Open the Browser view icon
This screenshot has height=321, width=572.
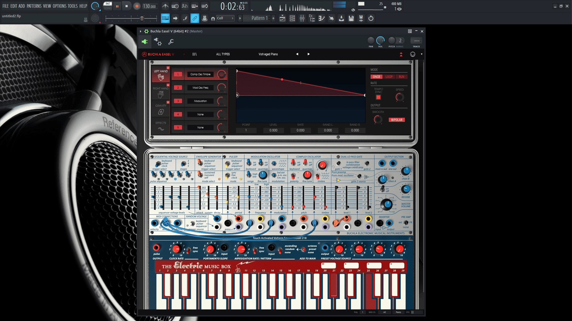[x=312, y=18]
